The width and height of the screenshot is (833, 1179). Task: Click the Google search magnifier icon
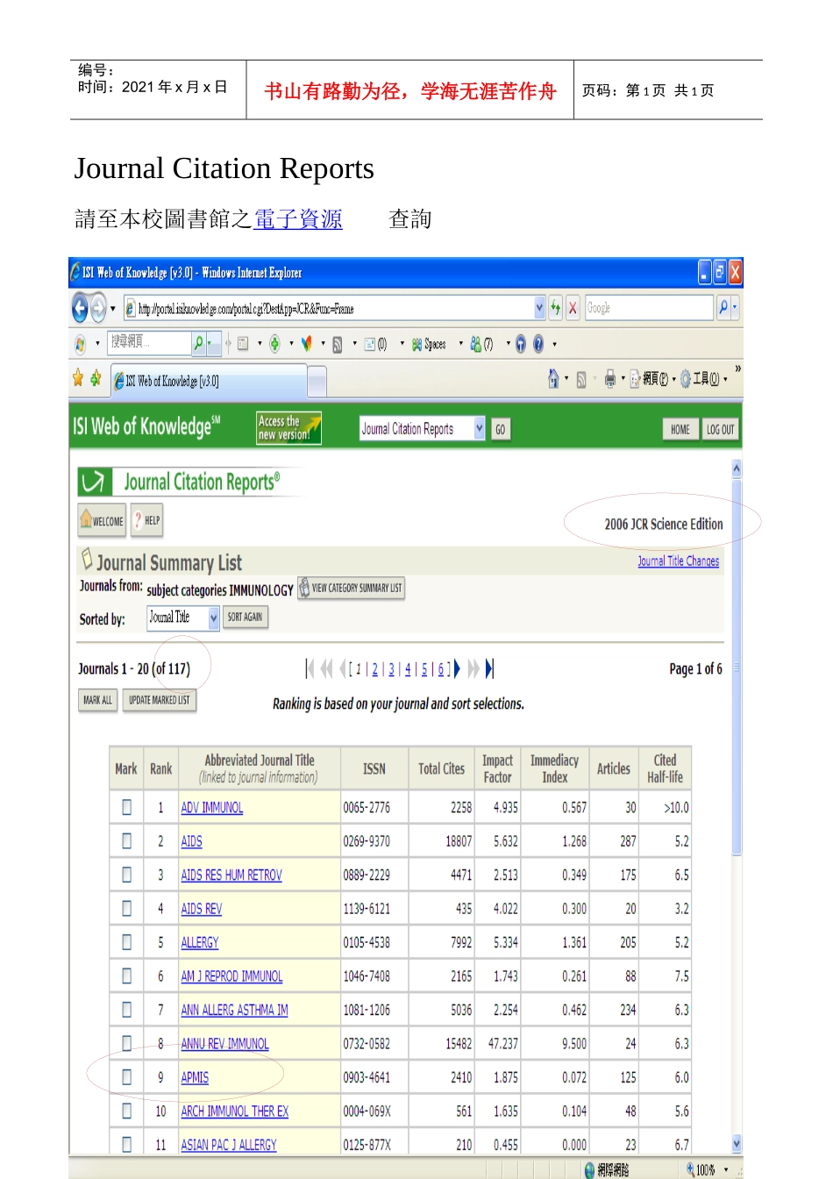click(723, 308)
